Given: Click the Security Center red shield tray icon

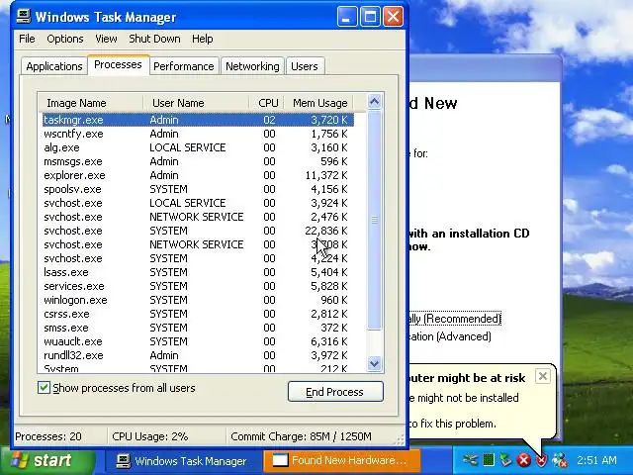Looking at the screenshot, I should pyautogui.click(x=541, y=460).
